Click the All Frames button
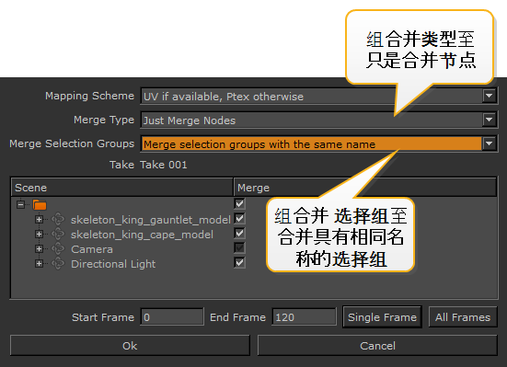Image resolution: width=507 pixels, height=367 pixels. tap(463, 317)
